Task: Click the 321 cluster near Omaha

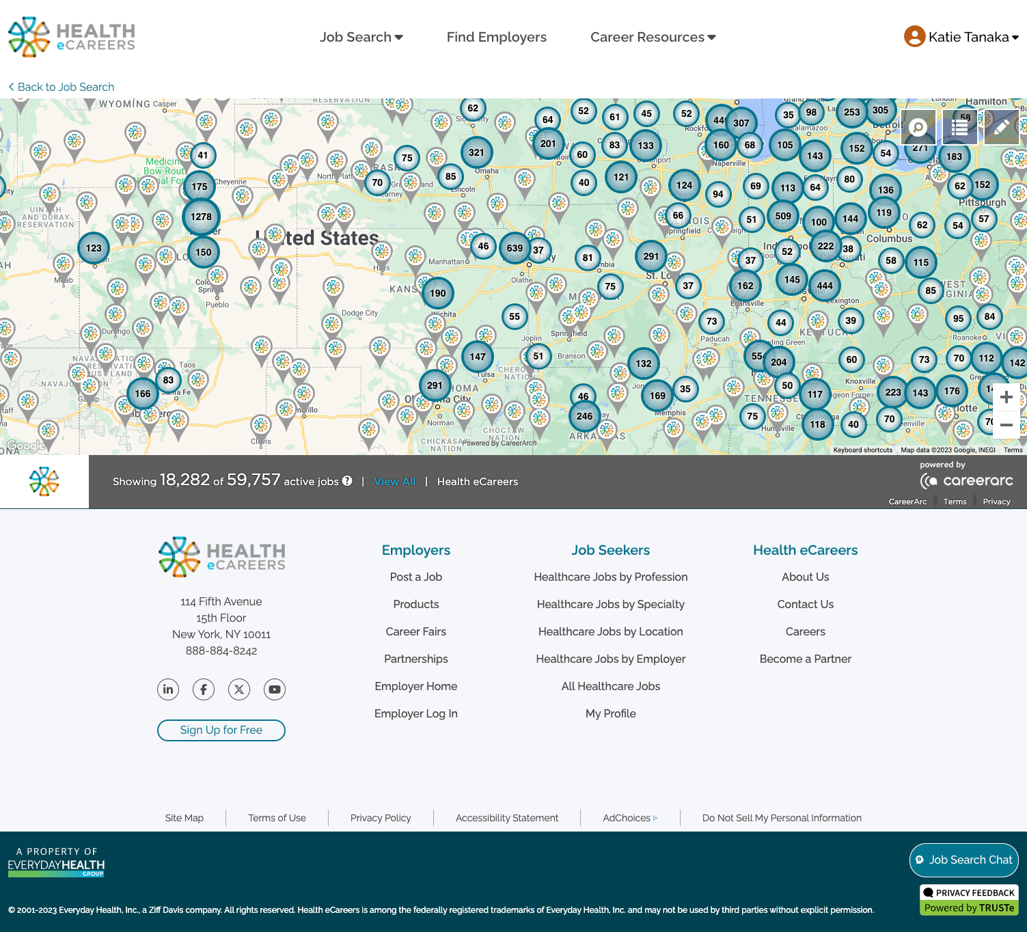Action: tap(476, 152)
